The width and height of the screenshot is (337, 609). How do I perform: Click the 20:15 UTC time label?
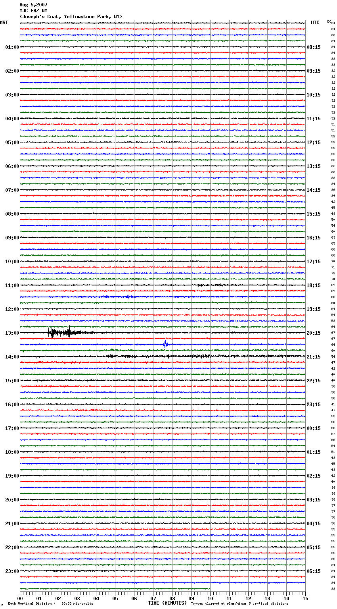click(x=314, y=333)
